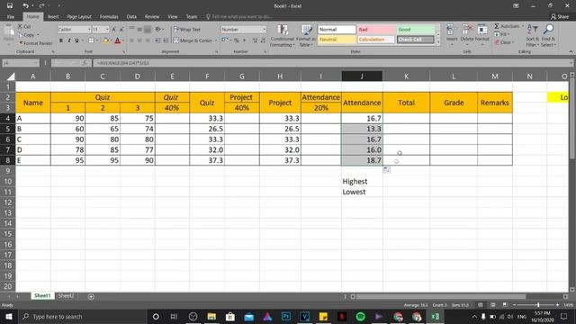576x324 pixels.
Task: Adjust the zoom slider handle
Action: [538, 305]
